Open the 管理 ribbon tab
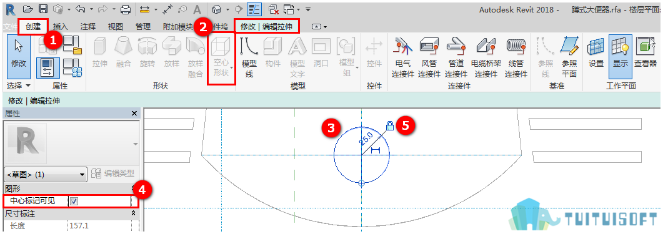Image resolution: width=663 pixels, height=234 pixels. (143, 27)
